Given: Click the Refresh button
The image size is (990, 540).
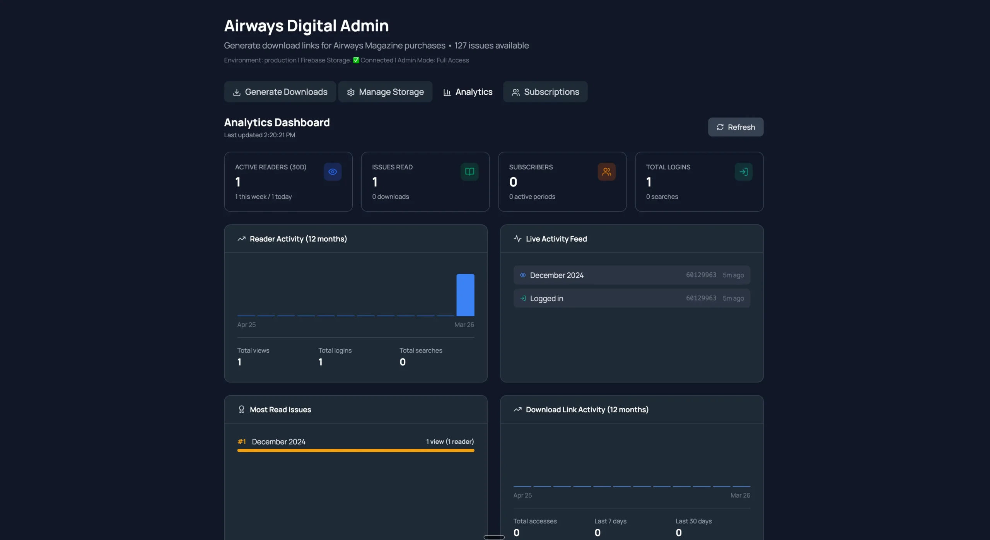Looking at the screenshot, I should pyautogui.click(x=736, y=127).
